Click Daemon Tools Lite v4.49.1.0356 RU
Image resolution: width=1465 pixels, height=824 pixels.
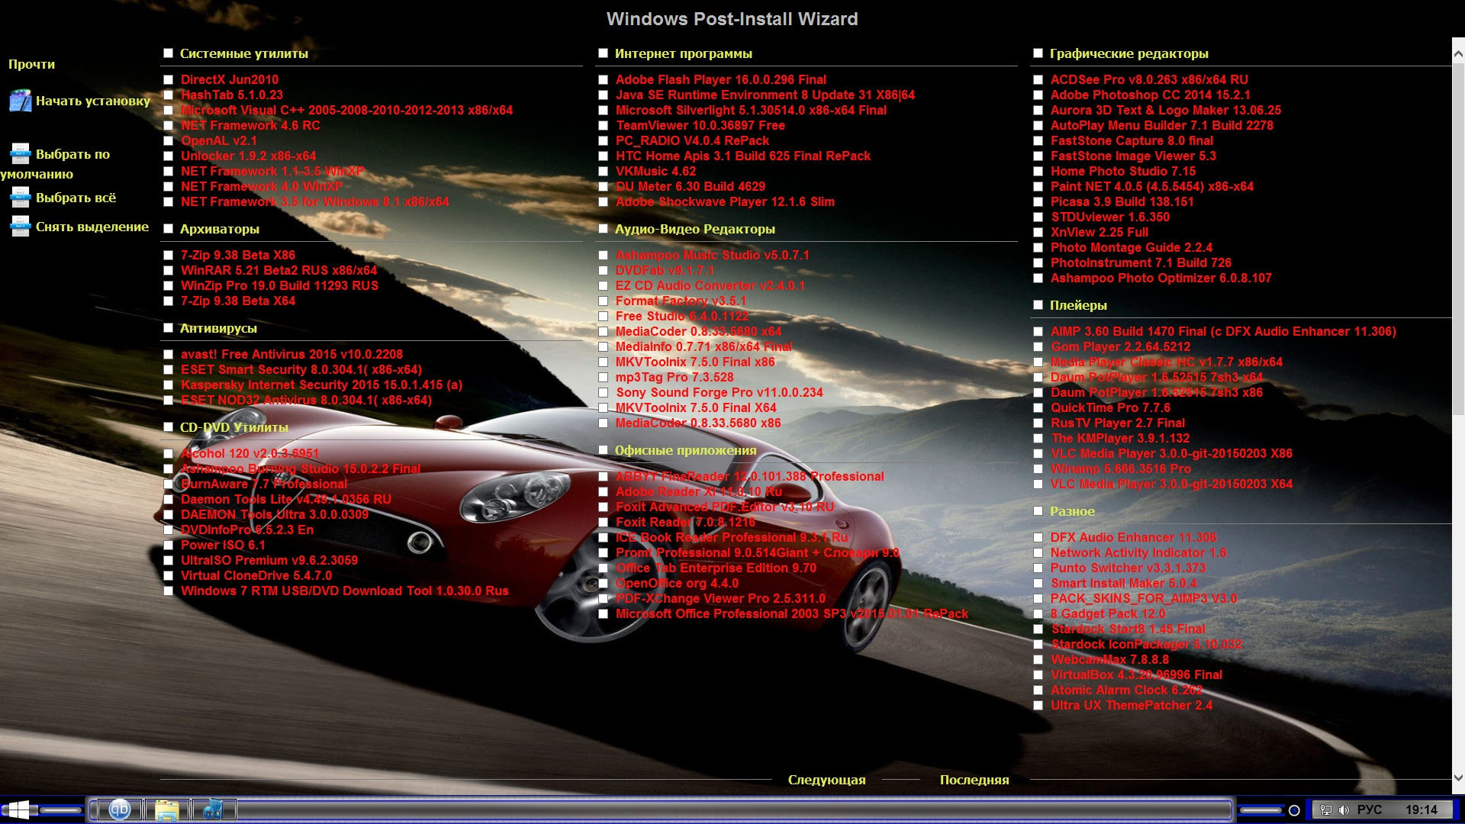[285, 499]
